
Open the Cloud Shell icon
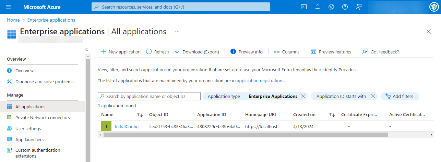(x=303, y=7)
